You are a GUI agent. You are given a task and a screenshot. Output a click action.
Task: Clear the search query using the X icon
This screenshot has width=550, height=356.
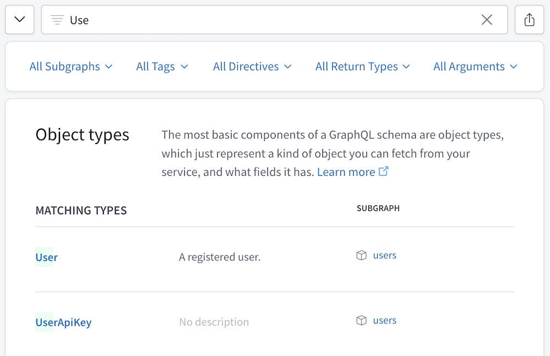tap(486, 19)
